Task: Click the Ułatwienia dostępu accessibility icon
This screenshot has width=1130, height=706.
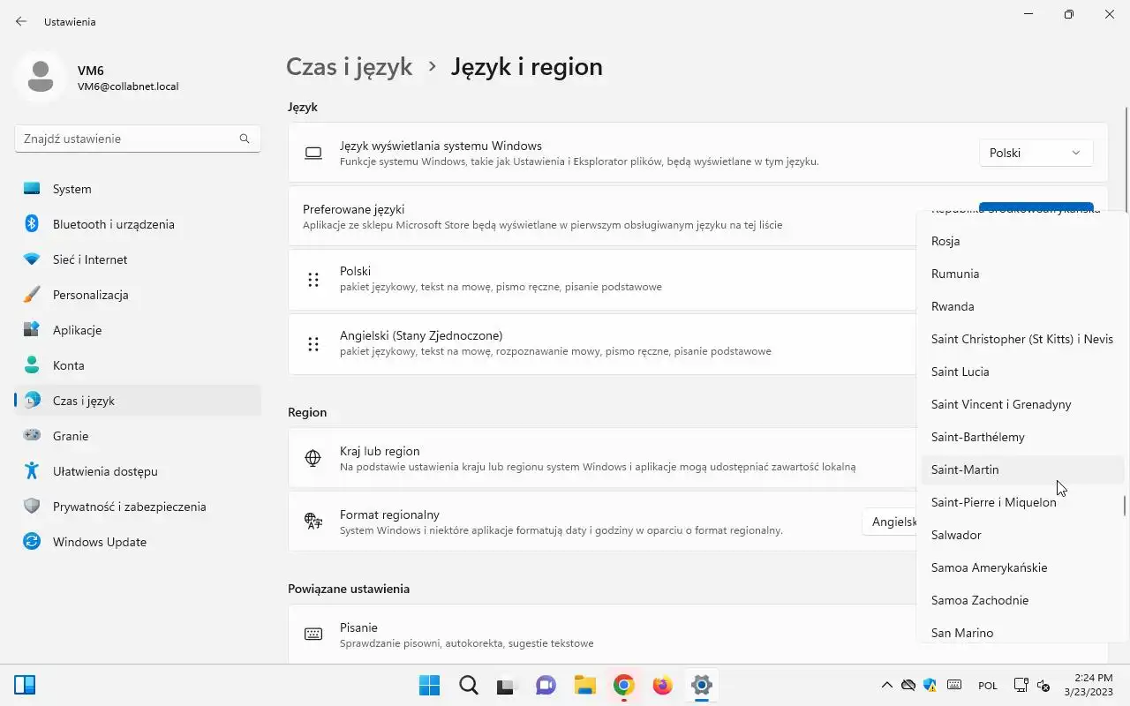Action: pos(32,471)
